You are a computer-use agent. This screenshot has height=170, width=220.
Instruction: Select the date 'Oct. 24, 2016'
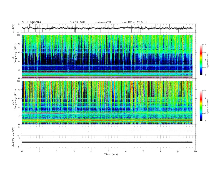coord(77,22)
